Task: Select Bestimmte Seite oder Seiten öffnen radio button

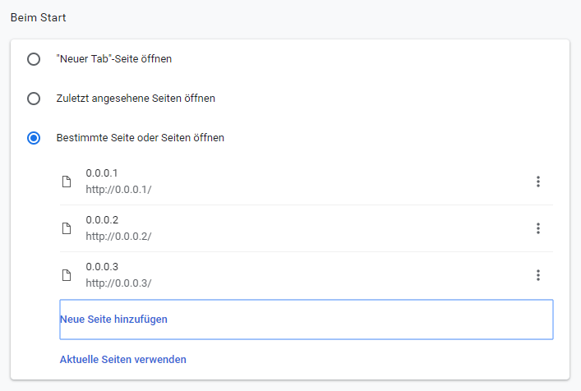Action: (x=34, y=138)
